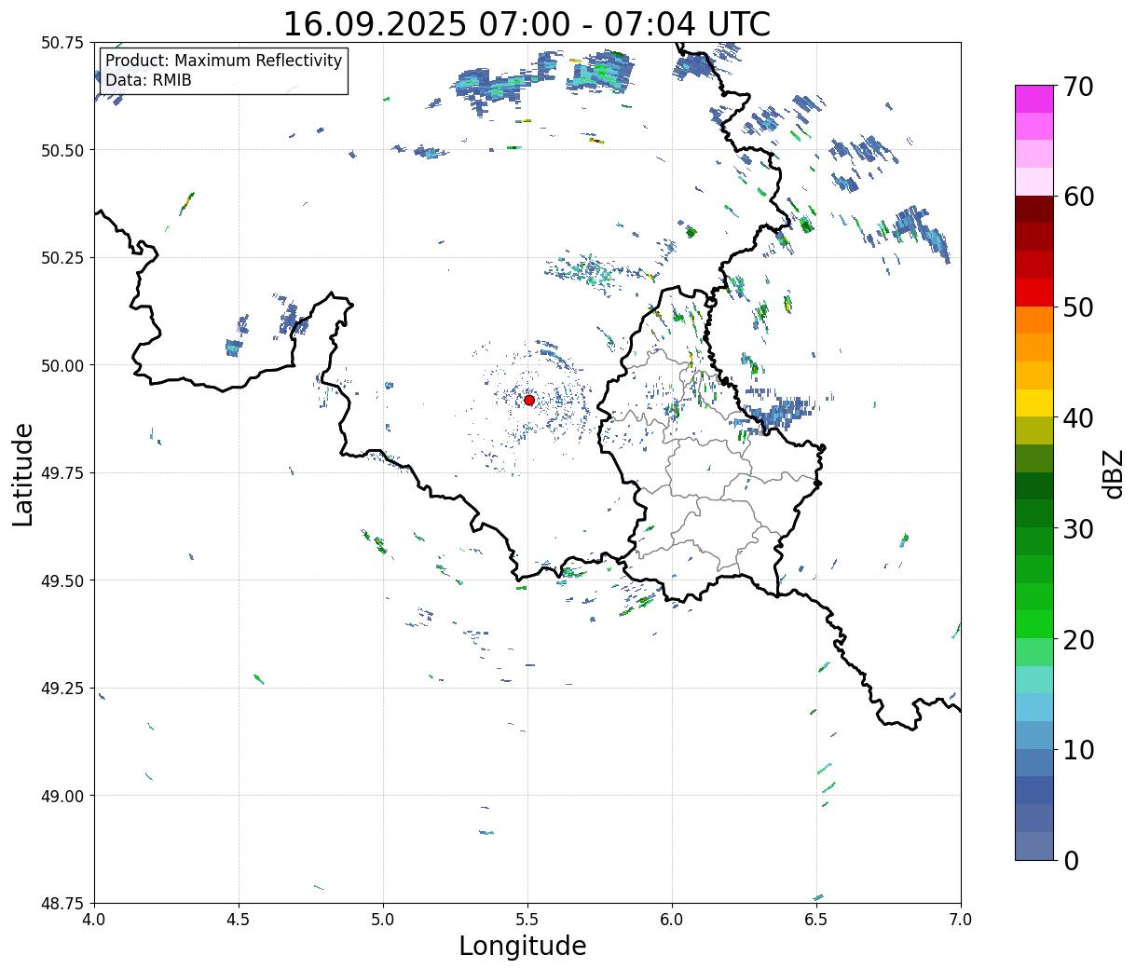Click colorbar tick label 20
Image resolution: width=1136 pixels, height=969 pixels.
tap(1078, 640)
